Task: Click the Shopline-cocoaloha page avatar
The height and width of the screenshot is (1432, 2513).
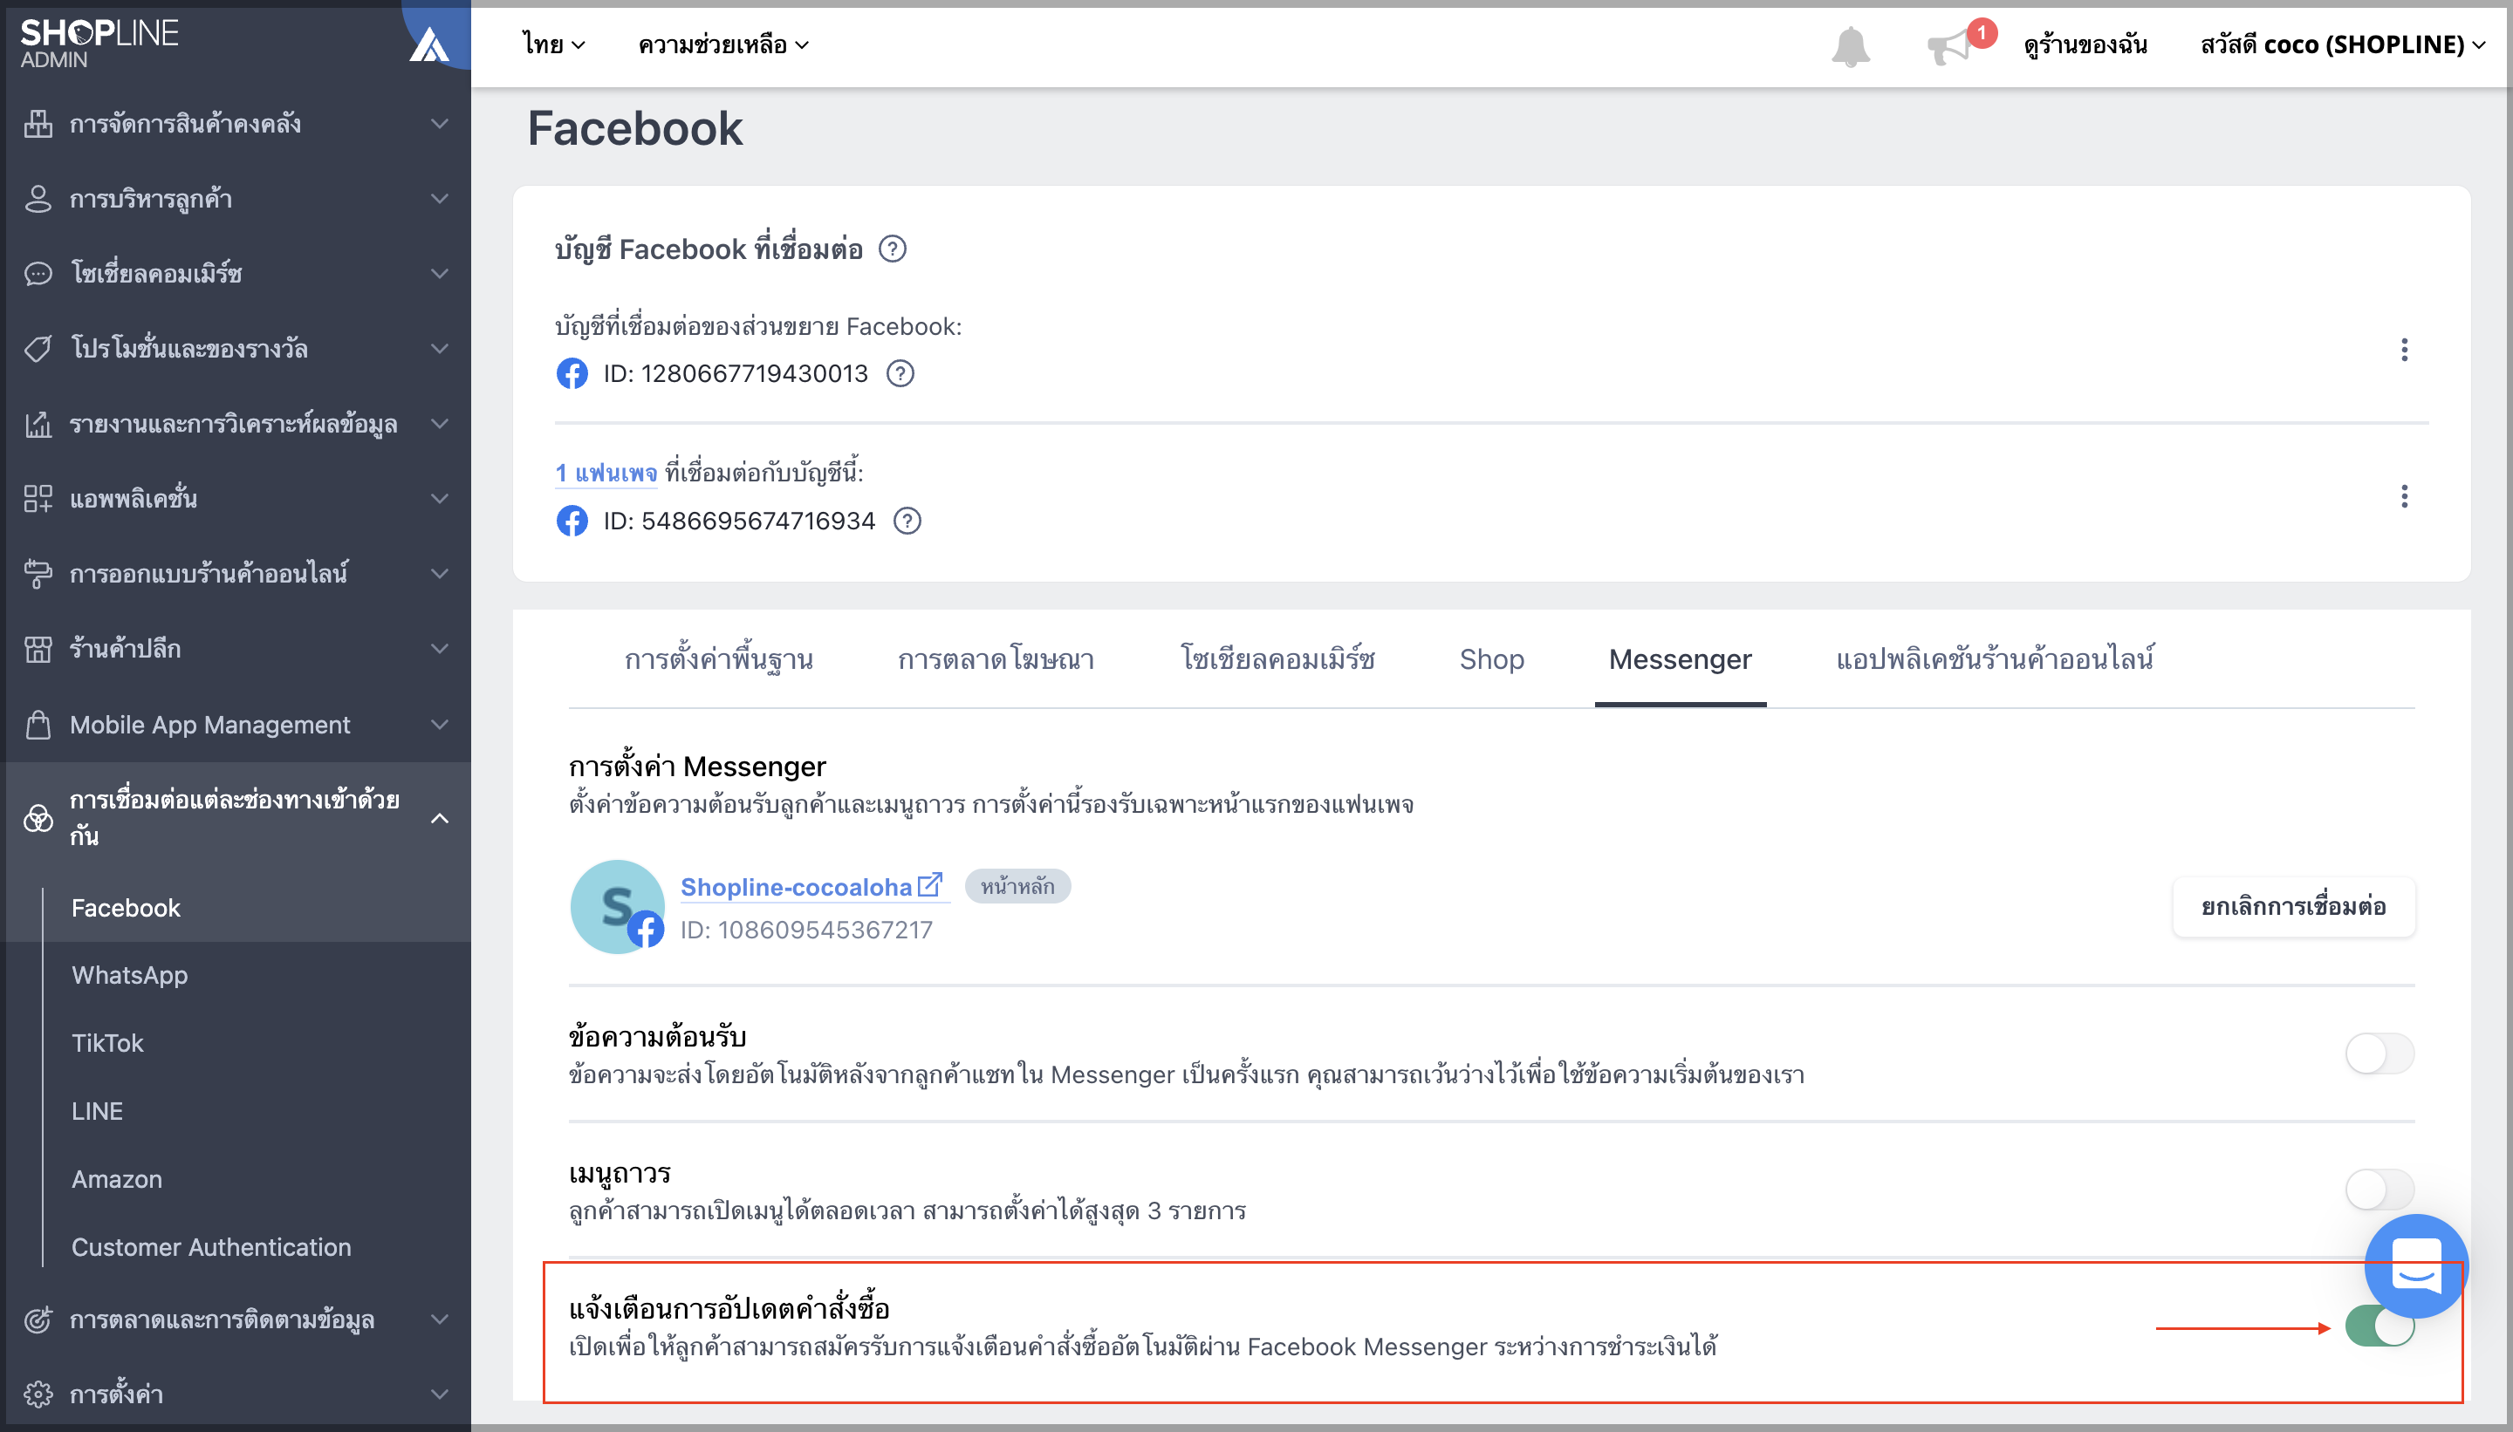Action: pos(618,906)
